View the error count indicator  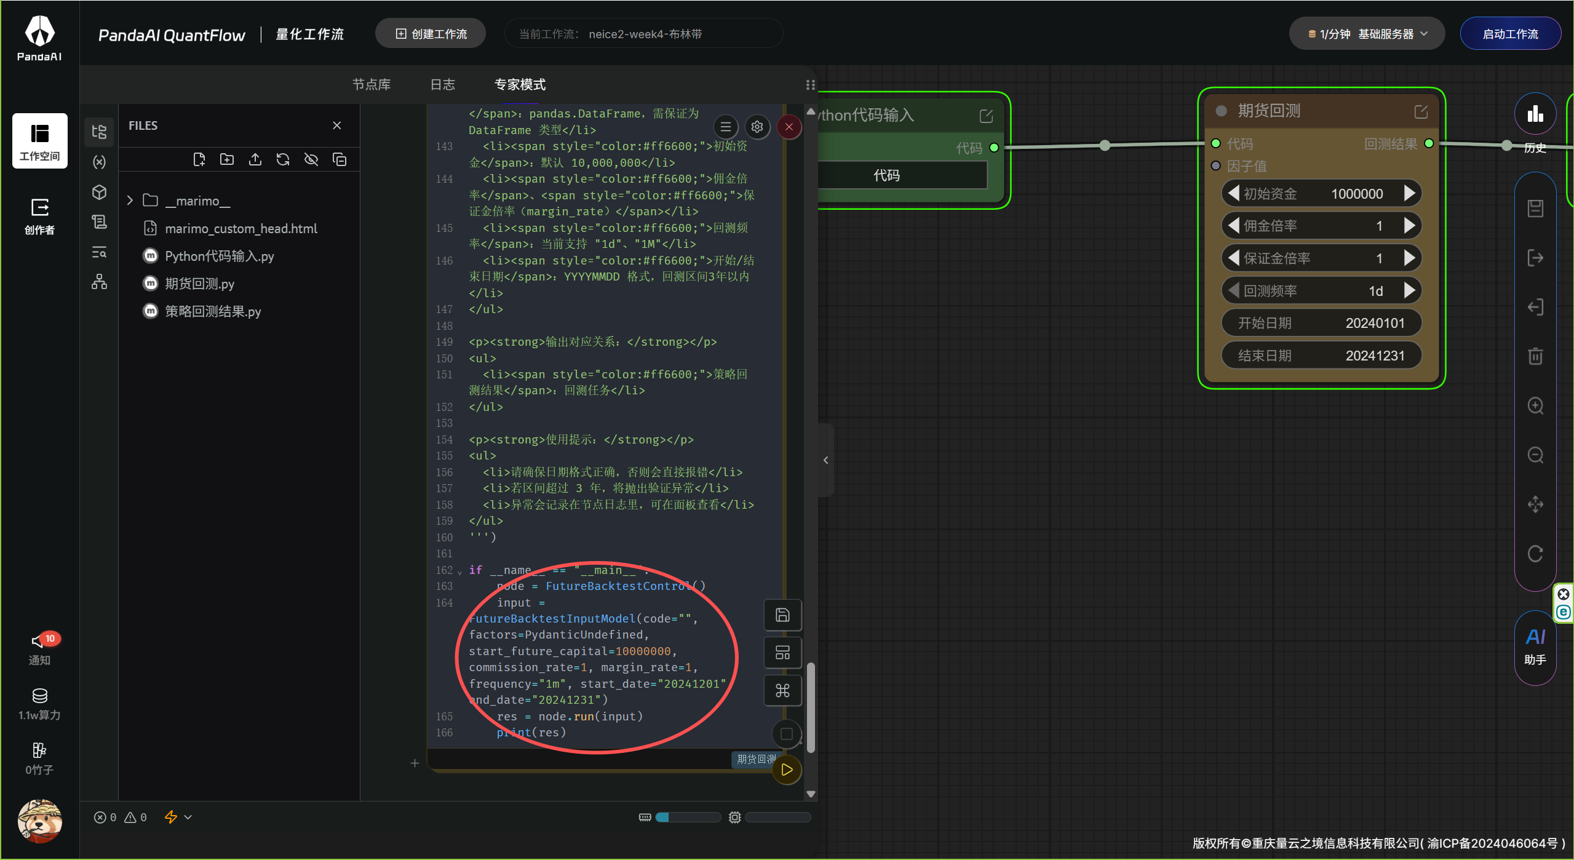105,818
